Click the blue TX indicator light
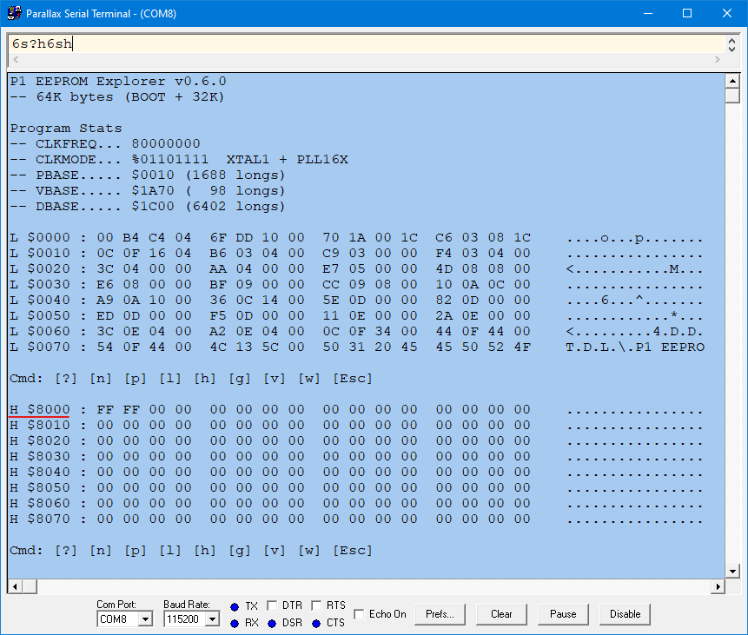The image size is (748, 635). pyautogui.click(x=235, y=606)
